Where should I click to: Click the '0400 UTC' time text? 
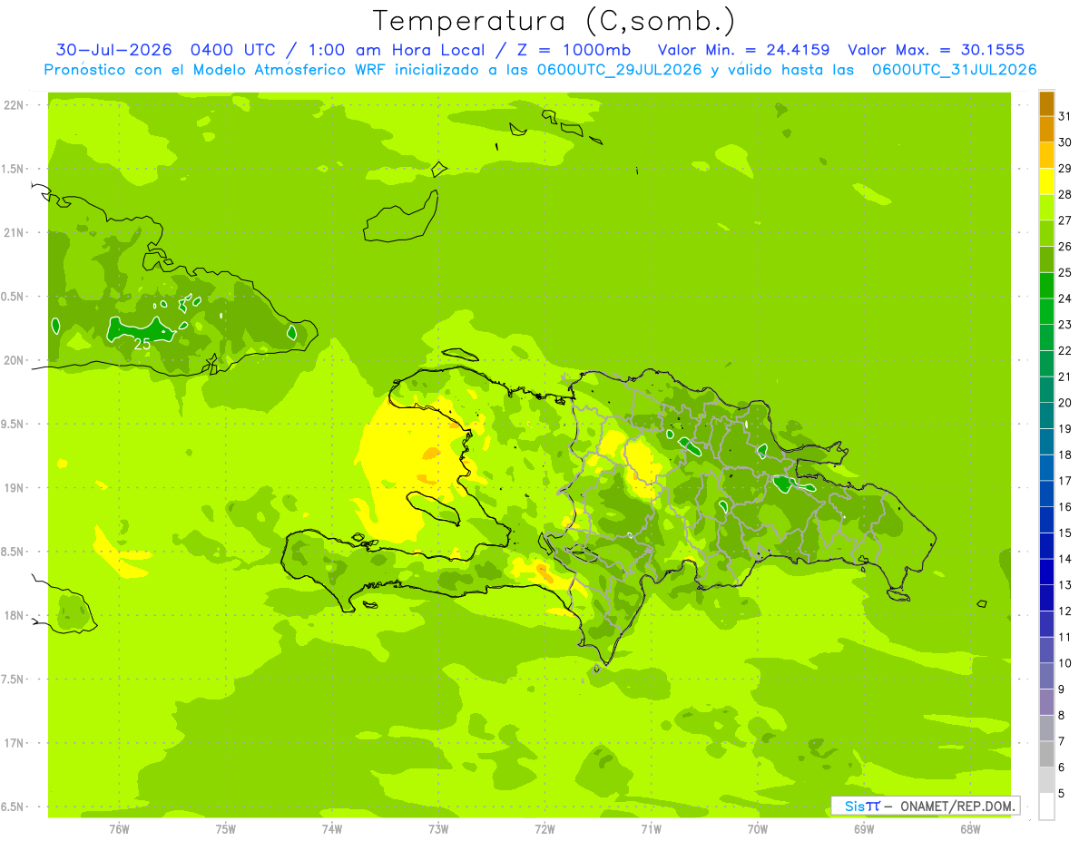[x=233, y=50]
